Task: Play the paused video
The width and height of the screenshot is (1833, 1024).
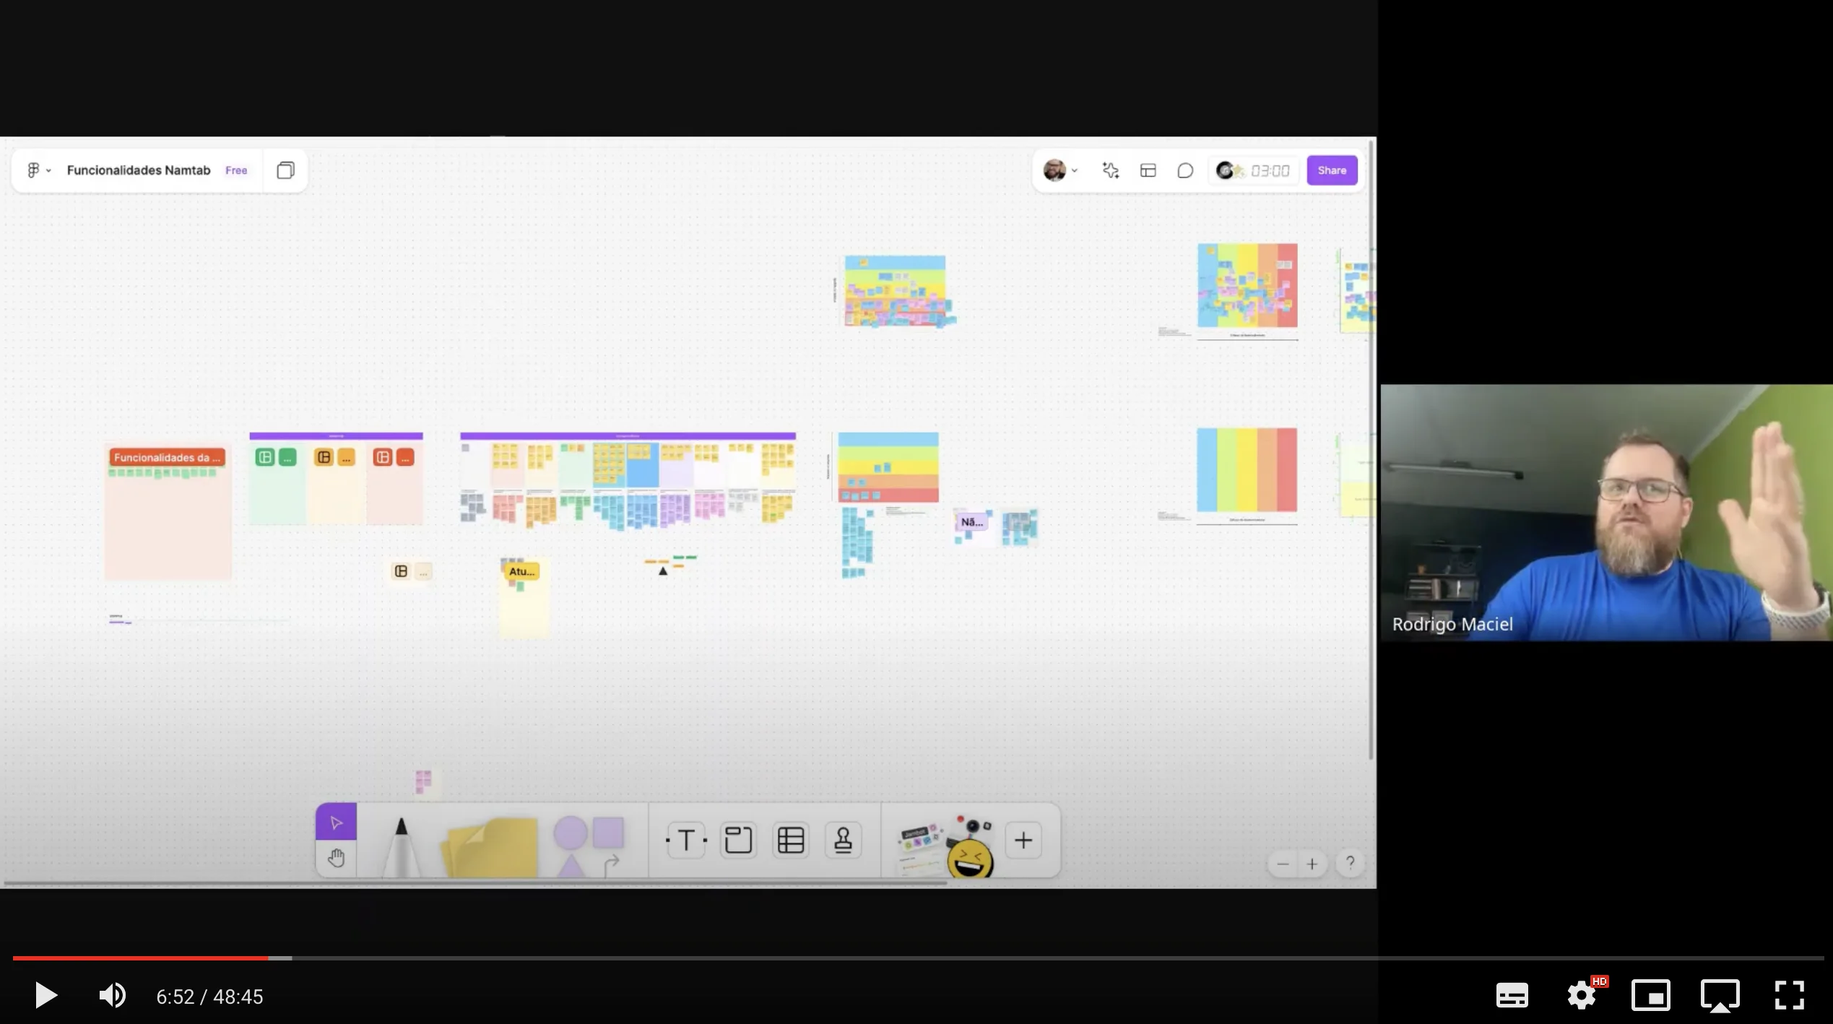Action: 45,996
